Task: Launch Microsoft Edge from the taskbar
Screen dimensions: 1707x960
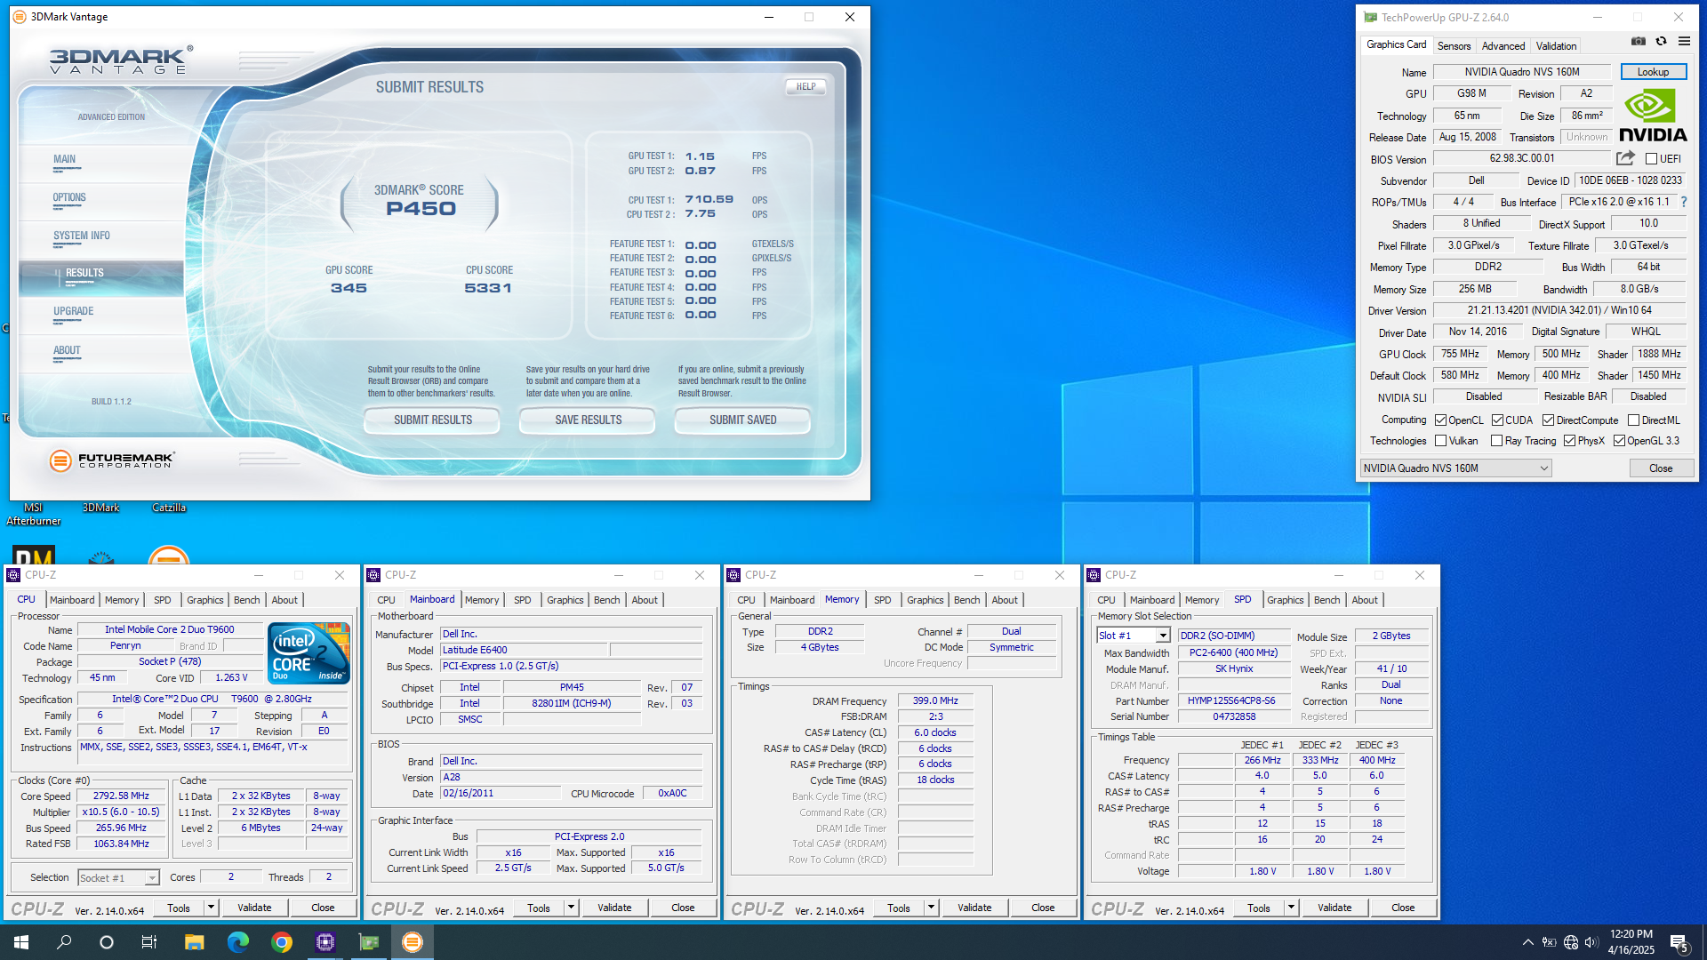Action: 237,942
